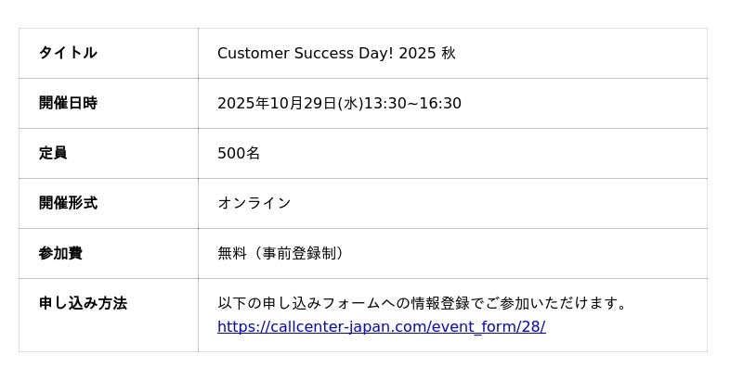Click the 開催日時 row label
This screenshot has height=380, width=743.
coord(68,103)
